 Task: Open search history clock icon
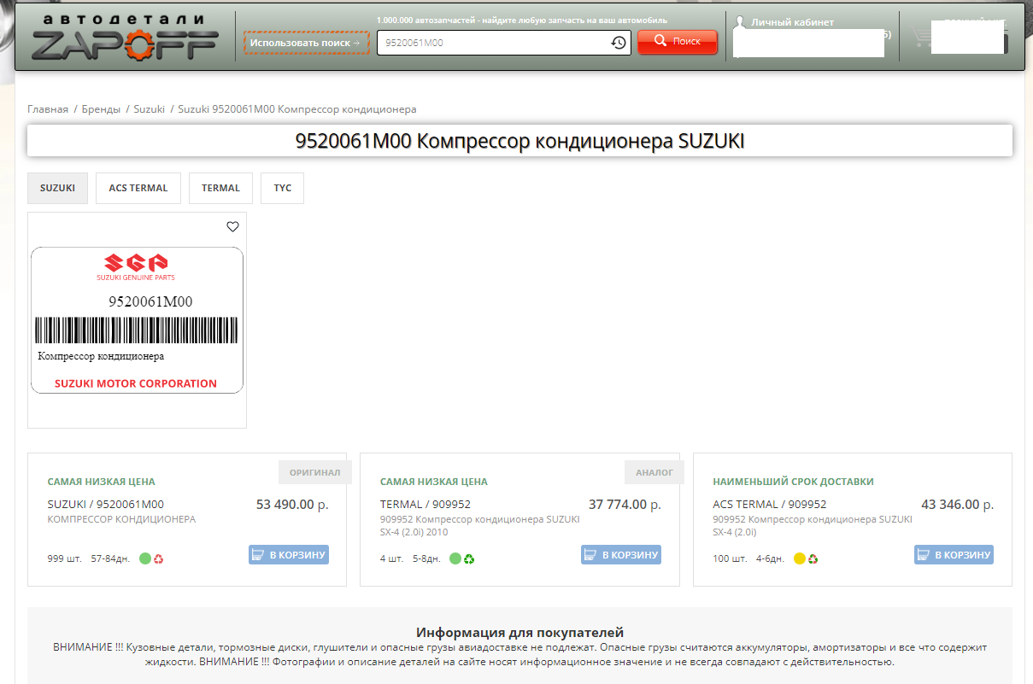[619, 43]
